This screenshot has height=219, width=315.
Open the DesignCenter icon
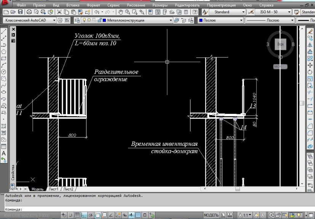click(158, 12)
